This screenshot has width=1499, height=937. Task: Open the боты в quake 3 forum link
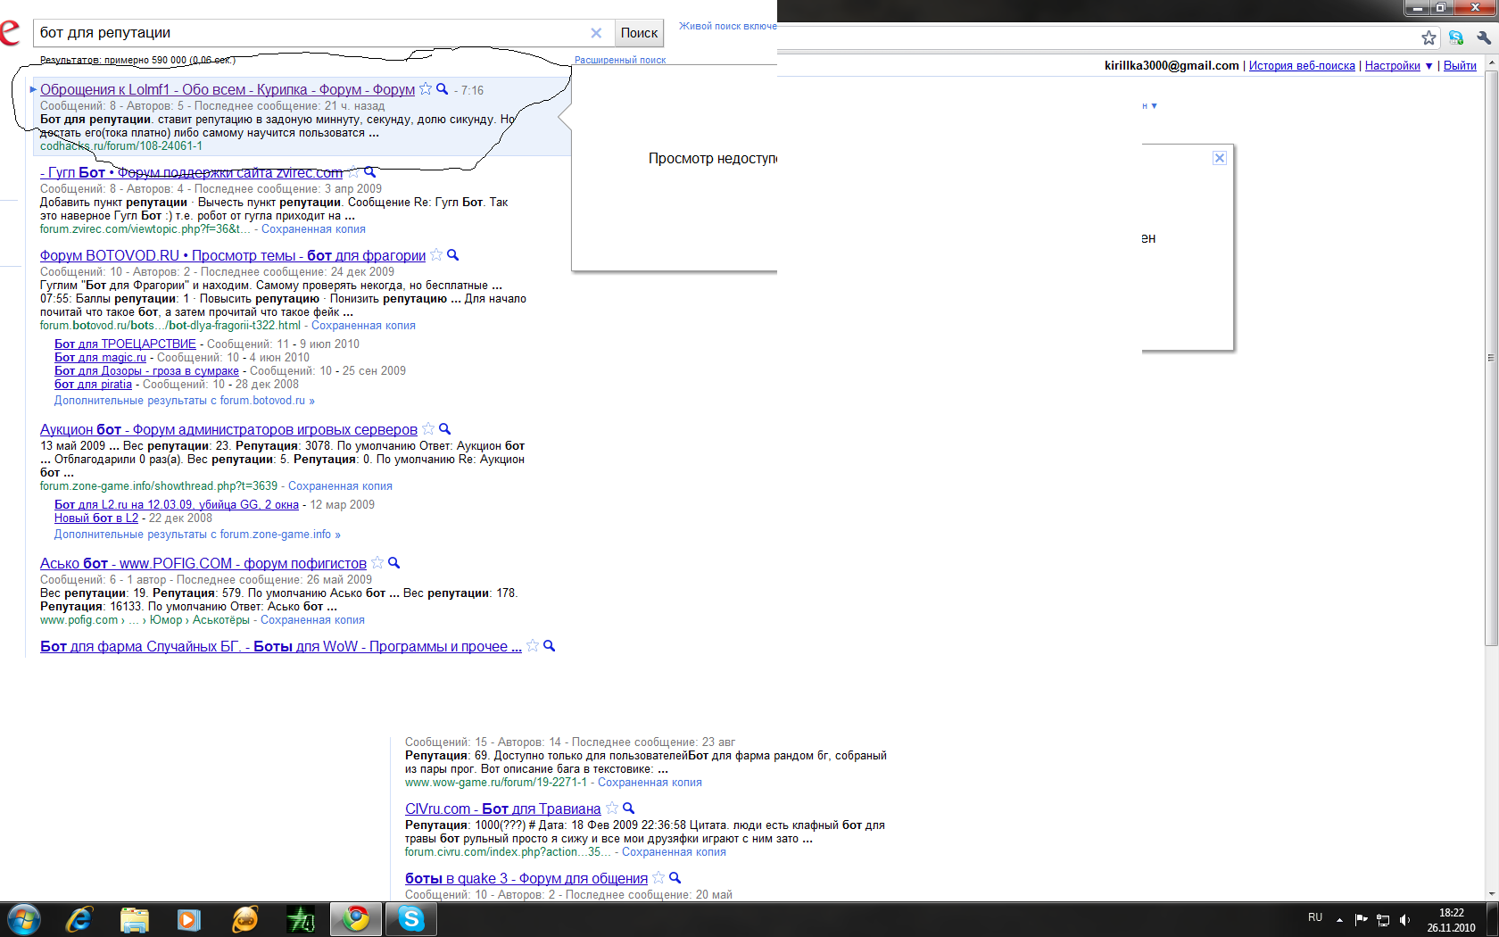click(x=526, y=878)
